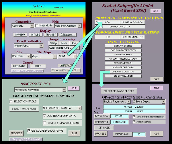Click the IMVIEW display button
This screenshot has height=144, width=172.
point(20,35)
